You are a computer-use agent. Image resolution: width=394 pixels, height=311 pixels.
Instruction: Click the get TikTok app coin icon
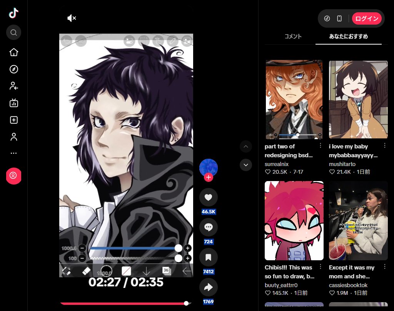pos(327,18)
